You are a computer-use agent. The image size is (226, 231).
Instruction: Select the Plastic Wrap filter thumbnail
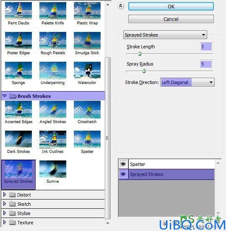click(87, 11)
